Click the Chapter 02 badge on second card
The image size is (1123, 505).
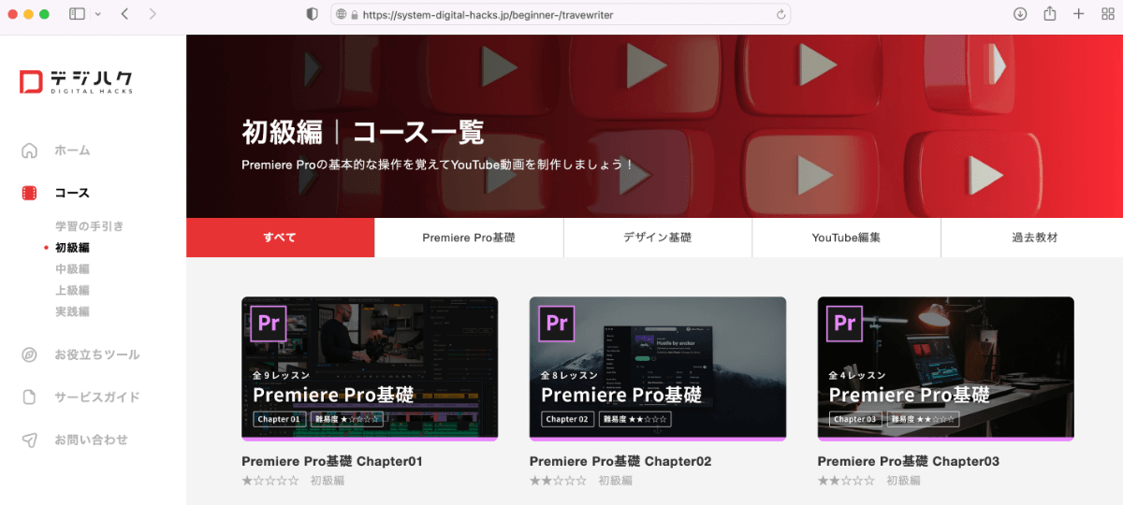pyautogui.click(x=567, y=419)
